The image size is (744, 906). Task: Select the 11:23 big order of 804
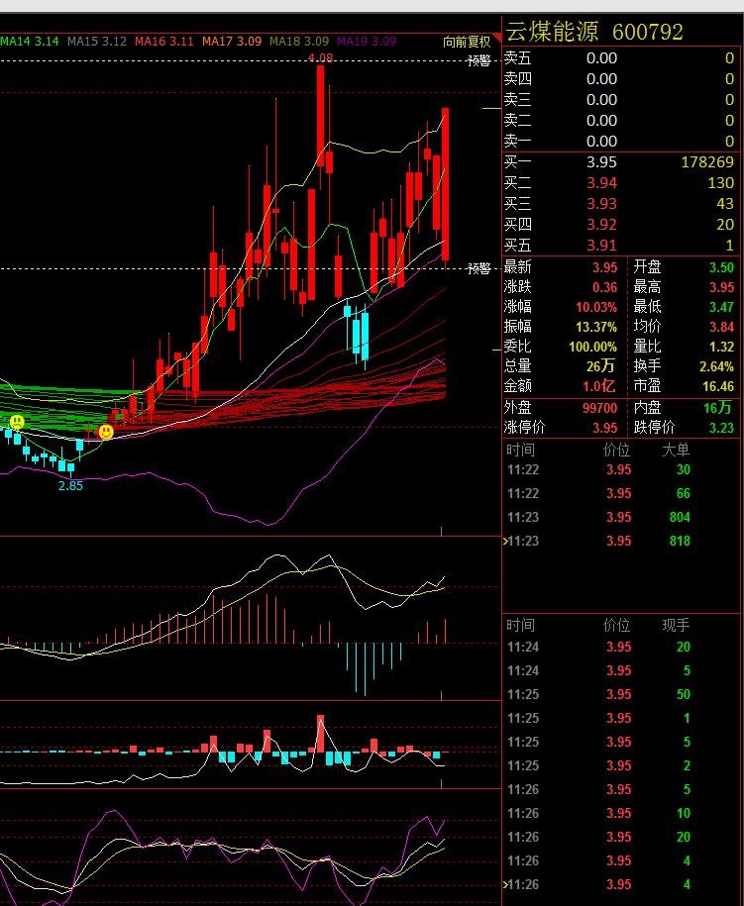[621, 517]
